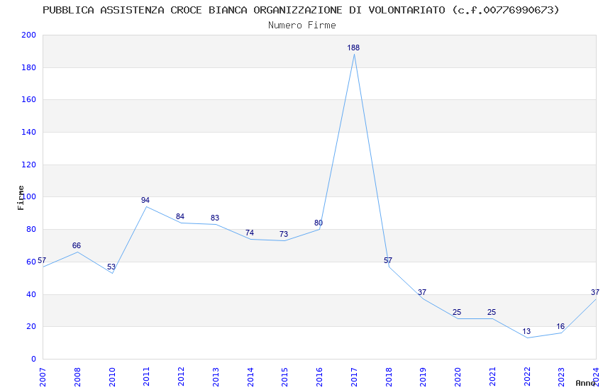
Task: Click the y-axis value 140
Action: click(28, 132)
